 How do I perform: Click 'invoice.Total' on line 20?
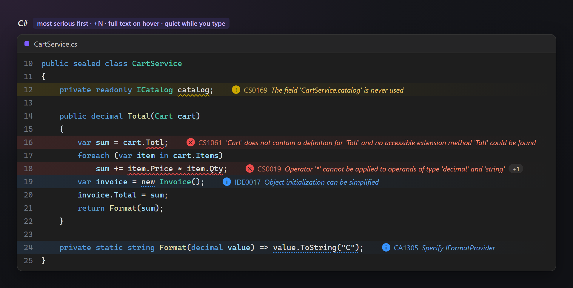click(x=107, y=195)
